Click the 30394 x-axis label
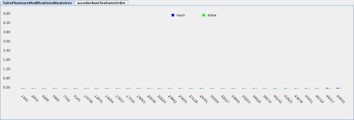The width and height of the screenshot is (354, 120). [x=215, y=99]
